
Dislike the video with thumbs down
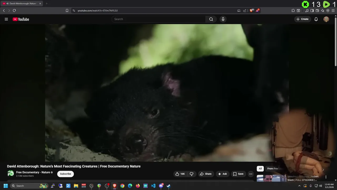coord(191,174)
